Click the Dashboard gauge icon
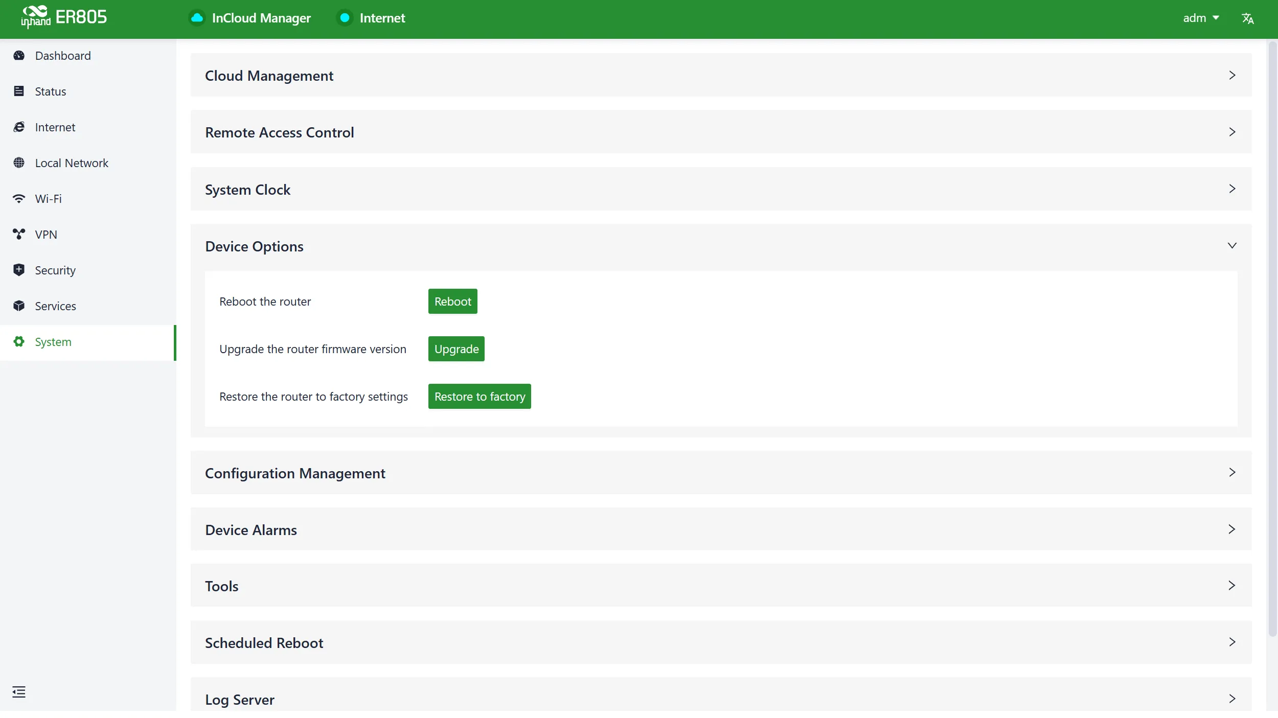The width and height of the screenshot is (1278, 718). coord(19,56)
